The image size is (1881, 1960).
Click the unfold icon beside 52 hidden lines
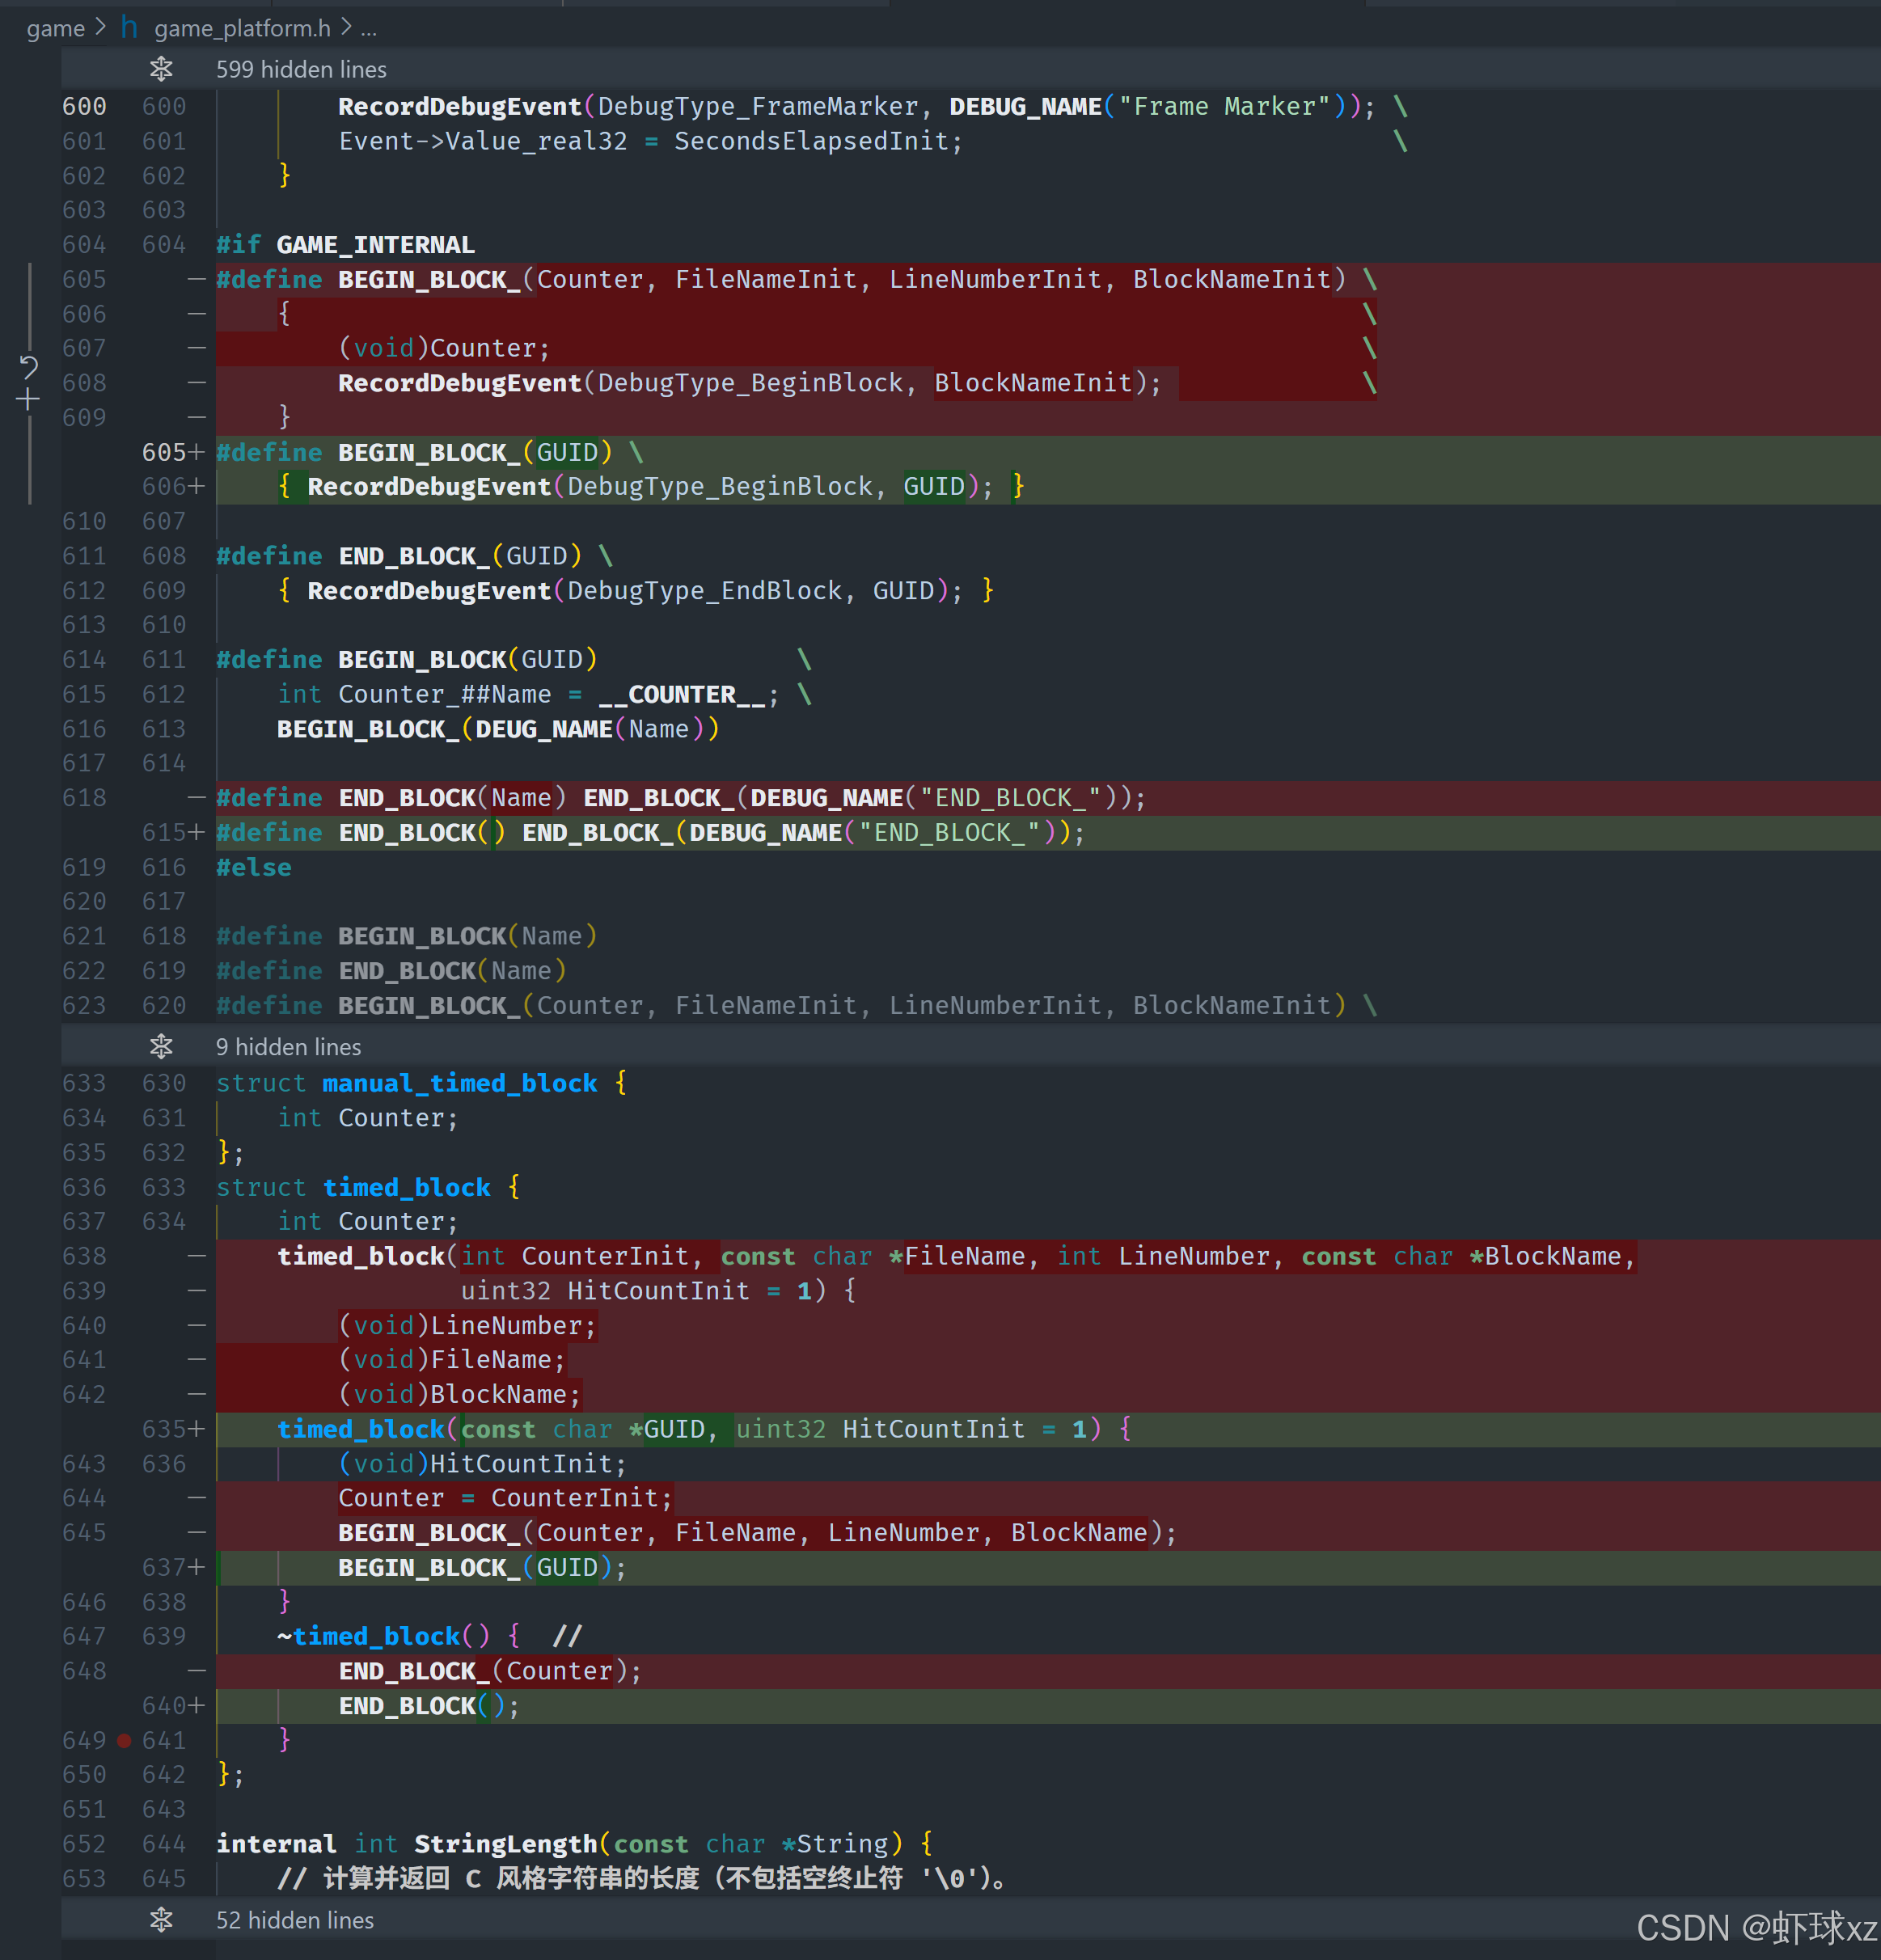pyautogui.click(x=161, y=1919)
